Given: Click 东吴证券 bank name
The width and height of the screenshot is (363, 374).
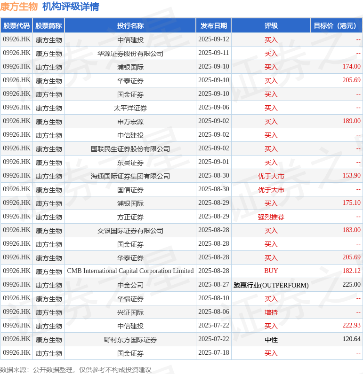Looking at the screenshot, I should (x=130, y=163).
